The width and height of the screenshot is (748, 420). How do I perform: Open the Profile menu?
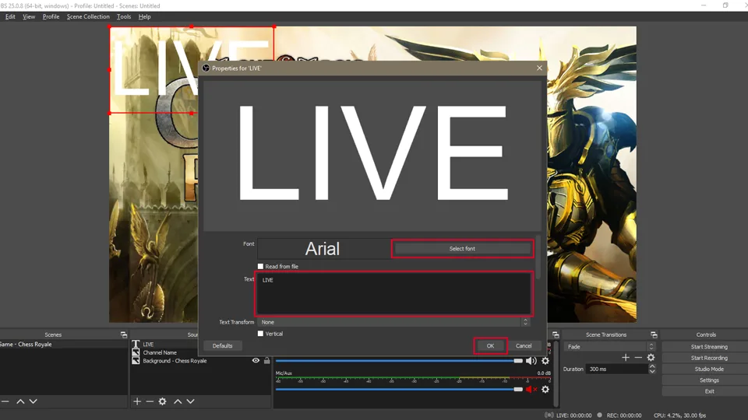click(x=51, y=16)
